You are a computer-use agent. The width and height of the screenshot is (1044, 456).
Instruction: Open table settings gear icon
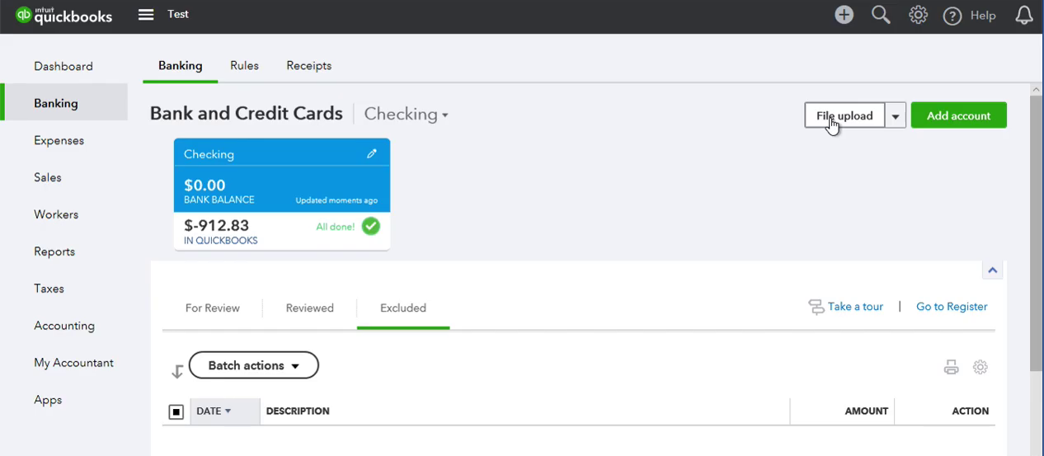(980, 367)
